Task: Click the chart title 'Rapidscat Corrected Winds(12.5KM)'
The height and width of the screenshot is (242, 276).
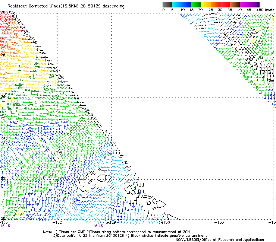Action: tap(43, 6)
